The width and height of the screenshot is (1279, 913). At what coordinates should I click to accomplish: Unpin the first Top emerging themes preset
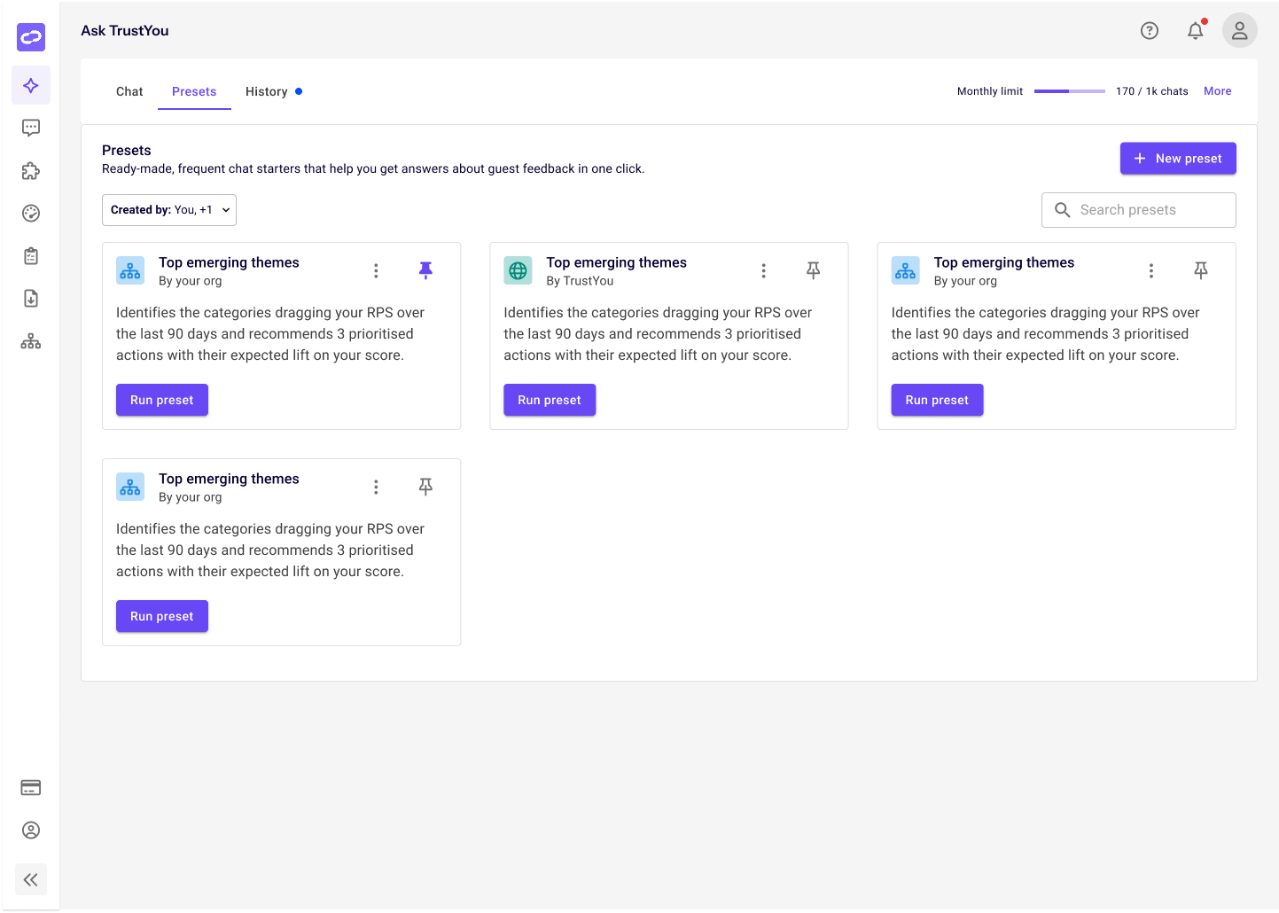coord(425,270)
